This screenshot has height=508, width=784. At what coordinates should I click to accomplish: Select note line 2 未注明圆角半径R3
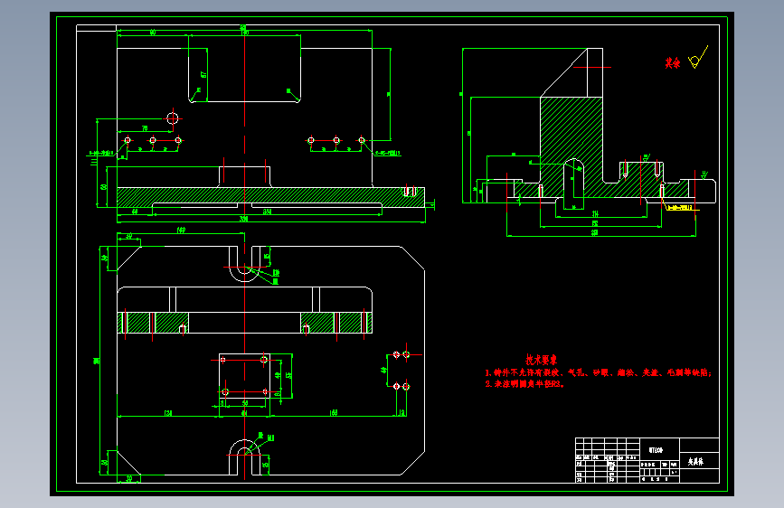(x=525, y=384)
